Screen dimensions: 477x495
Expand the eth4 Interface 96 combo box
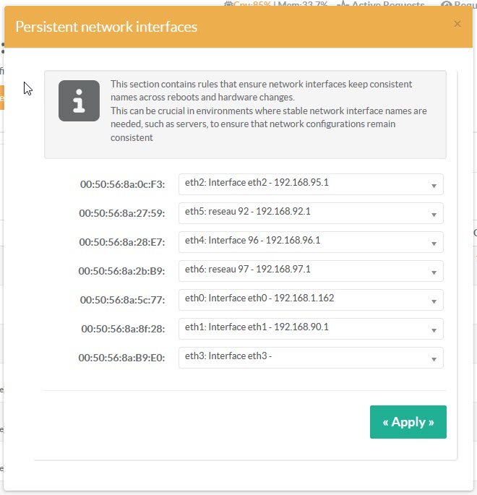click(311, 242)
